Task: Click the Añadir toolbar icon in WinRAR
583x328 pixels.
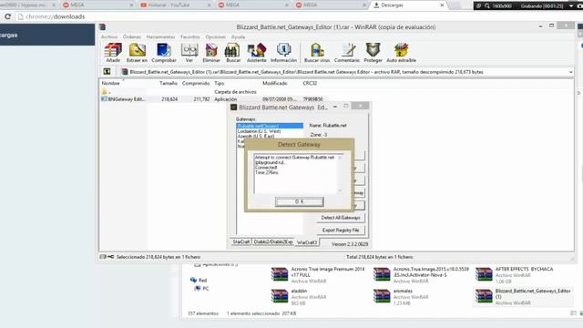Action: [113, 53]
